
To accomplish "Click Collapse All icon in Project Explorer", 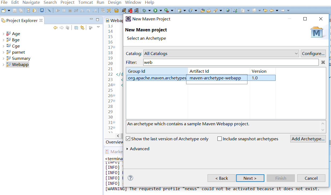I will click(x=76, y=28).
